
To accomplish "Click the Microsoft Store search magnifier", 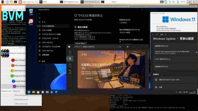I will tap(120, 47).
